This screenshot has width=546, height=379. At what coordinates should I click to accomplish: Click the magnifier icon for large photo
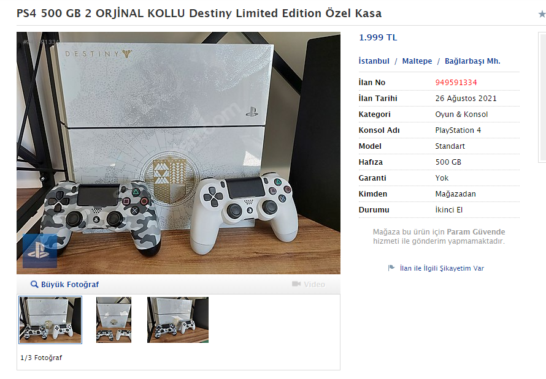pyautogui.click(x=34, y=285)
